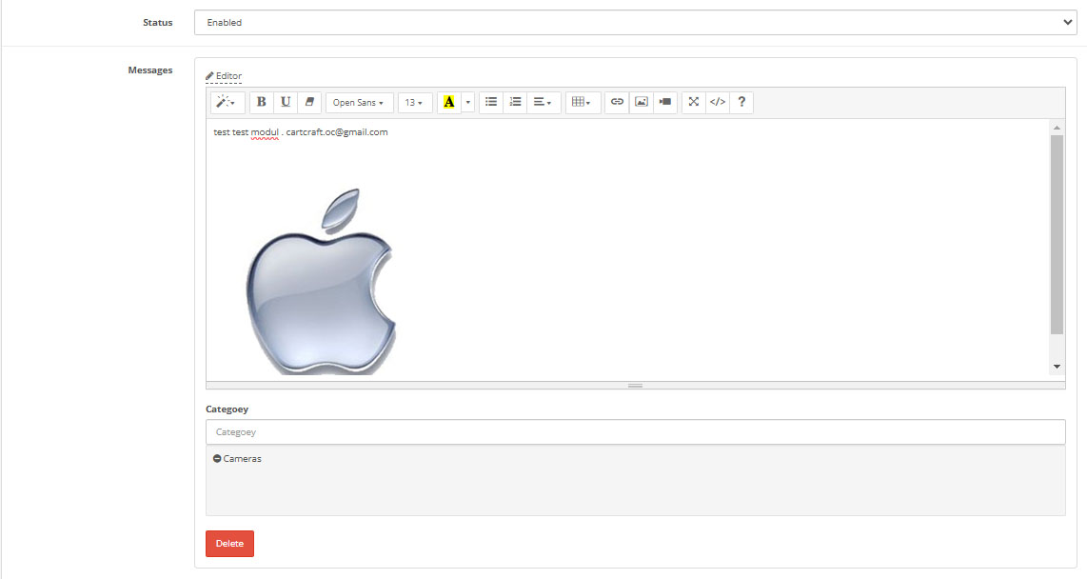Toggle the code view button
This screenshot has width=1087, height=579.
point(718,103)
